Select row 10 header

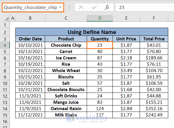[x=5, y=83]
